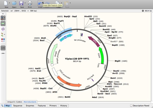Click the magnifier search icon at bottom left
Viewport: 153px width, 108px height.
(2, 105)
